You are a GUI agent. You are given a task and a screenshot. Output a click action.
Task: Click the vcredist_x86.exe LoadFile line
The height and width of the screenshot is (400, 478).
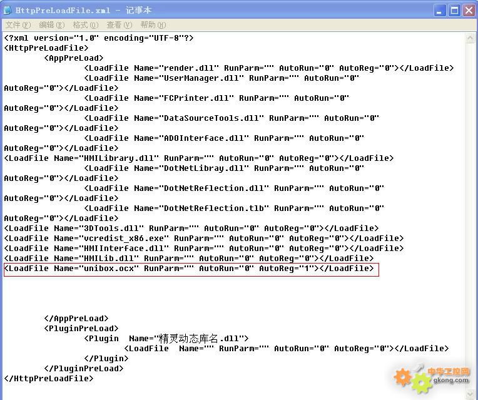click(x=204, y=238)
